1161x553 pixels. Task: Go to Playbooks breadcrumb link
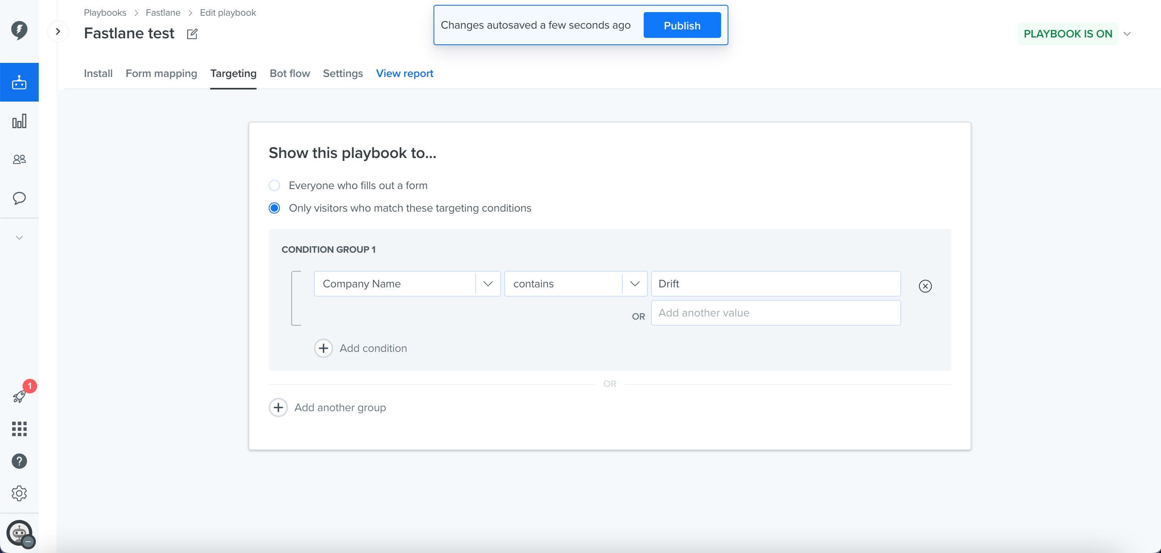(x=105, y=12)
